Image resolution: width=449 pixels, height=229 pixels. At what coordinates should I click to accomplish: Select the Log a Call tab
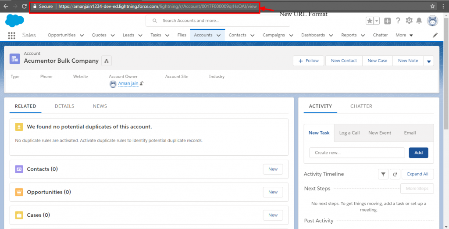click(x=349, y=133)
